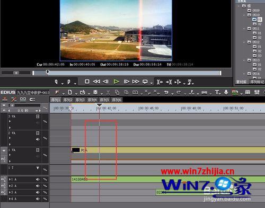The height and width of the screenshot is (208, 265).
Task: Click the fast forward button
Action: (x=136, y=82)
